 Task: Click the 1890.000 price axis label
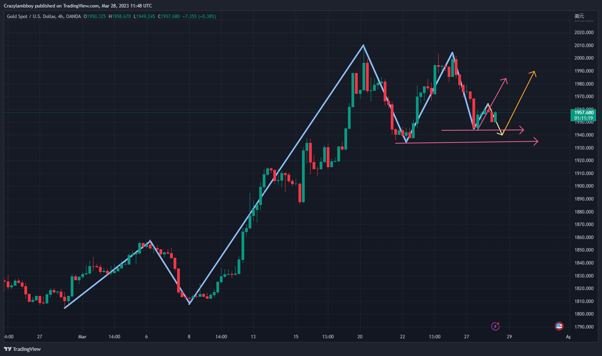tap(584, 199)
